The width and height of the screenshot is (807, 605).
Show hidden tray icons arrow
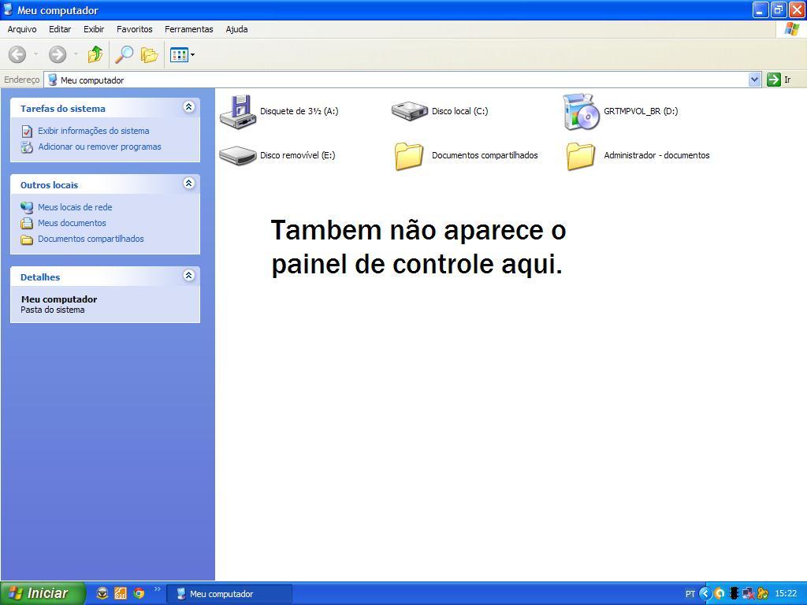coord(705,594)
